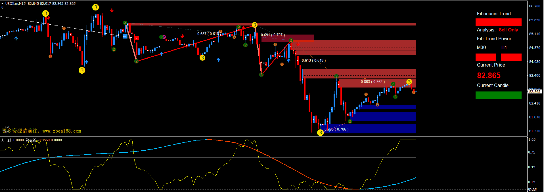Screen dimensions: 544x192
Task: Click the 84.030 price axis label
Action: (x=535, y=61)
